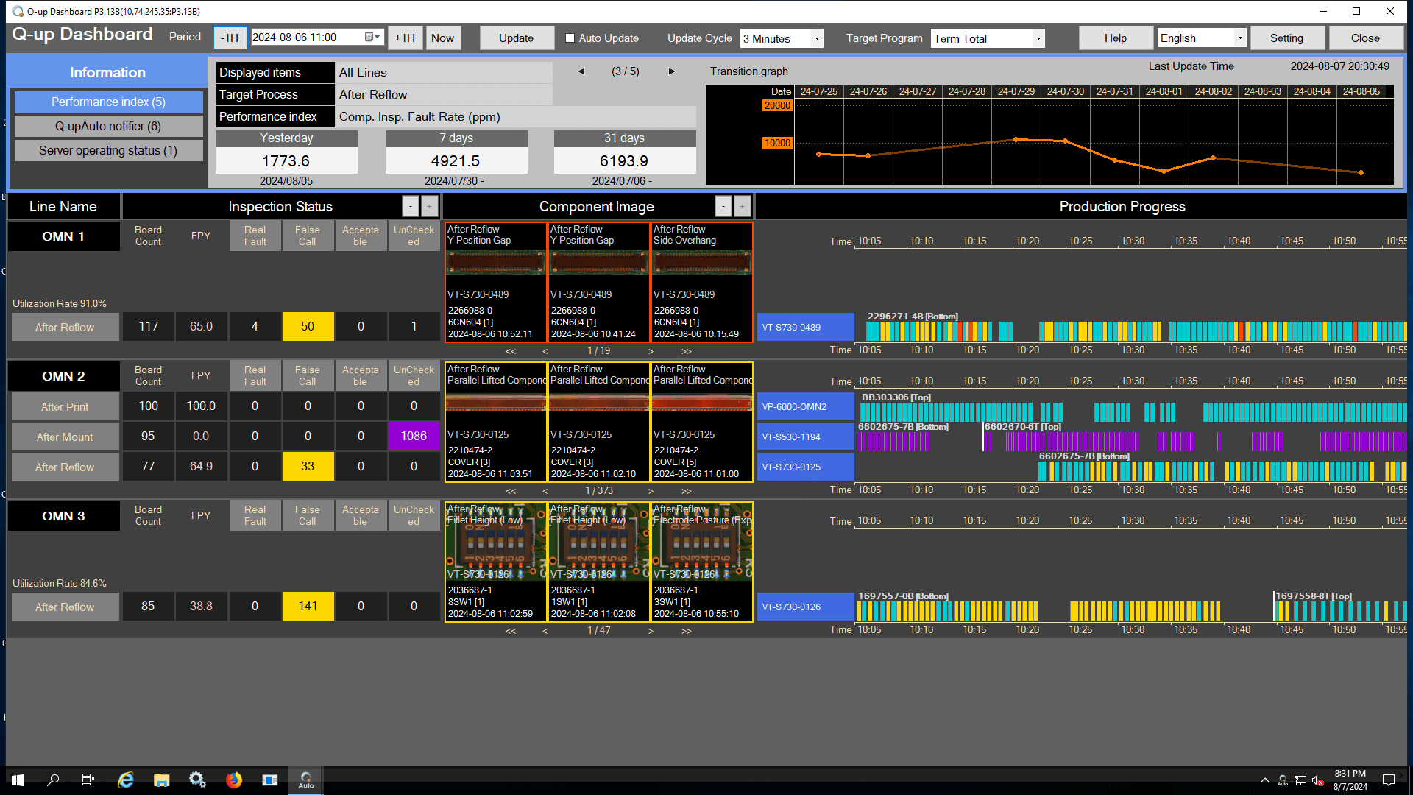Select the Q-upAuto notifier (6) tab
The image size is (1413, 795).
tap(108, 126)
